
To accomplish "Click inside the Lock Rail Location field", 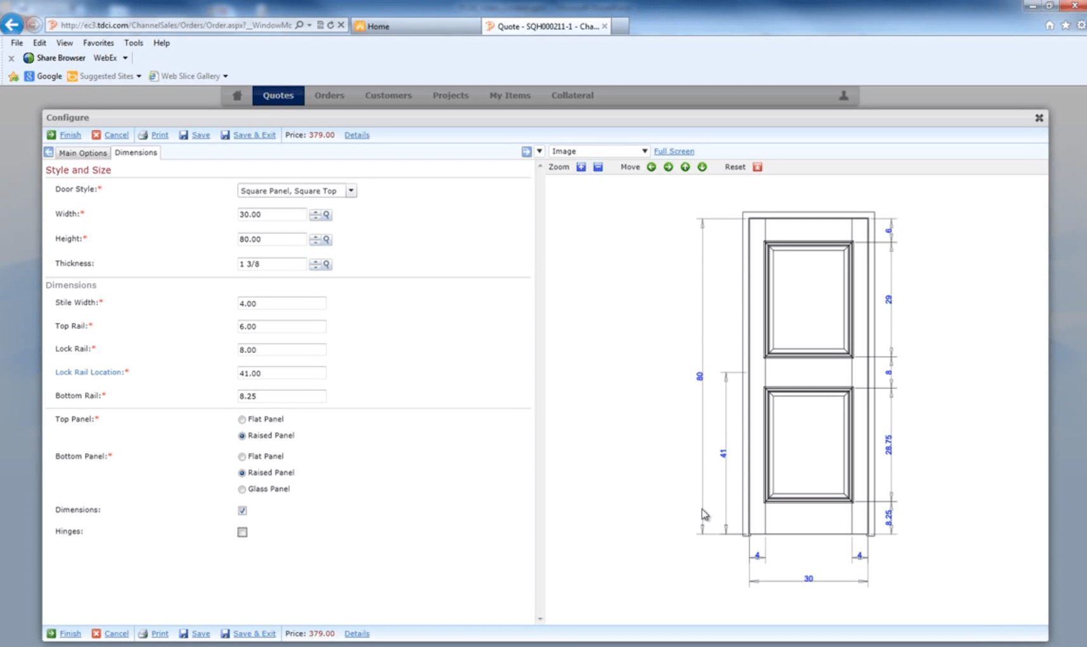I will point(281,373).
